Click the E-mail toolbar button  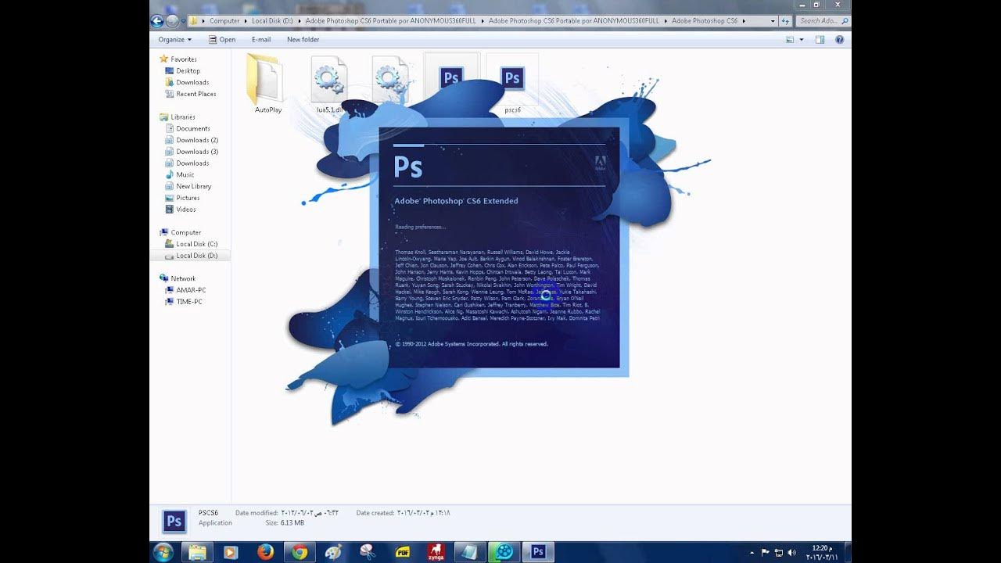coord(261,39)
